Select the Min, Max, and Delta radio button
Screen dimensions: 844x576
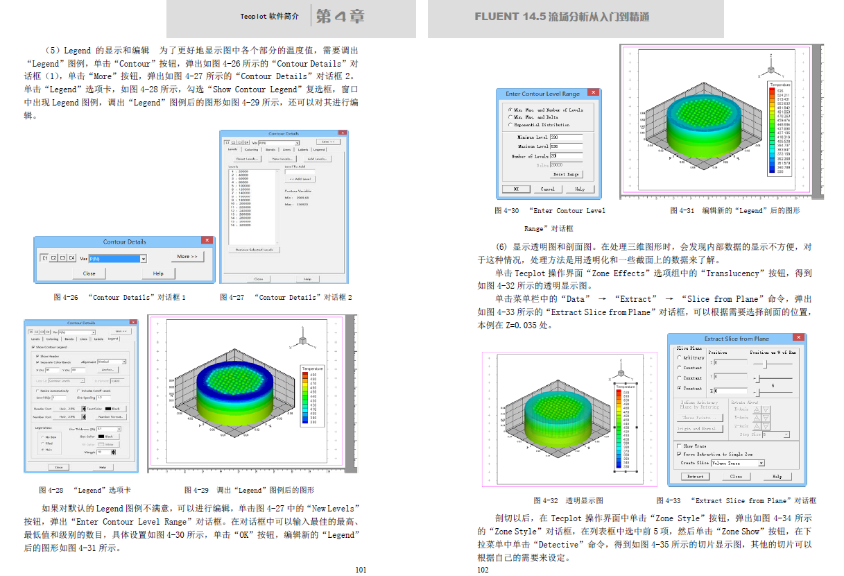(510, 117)
